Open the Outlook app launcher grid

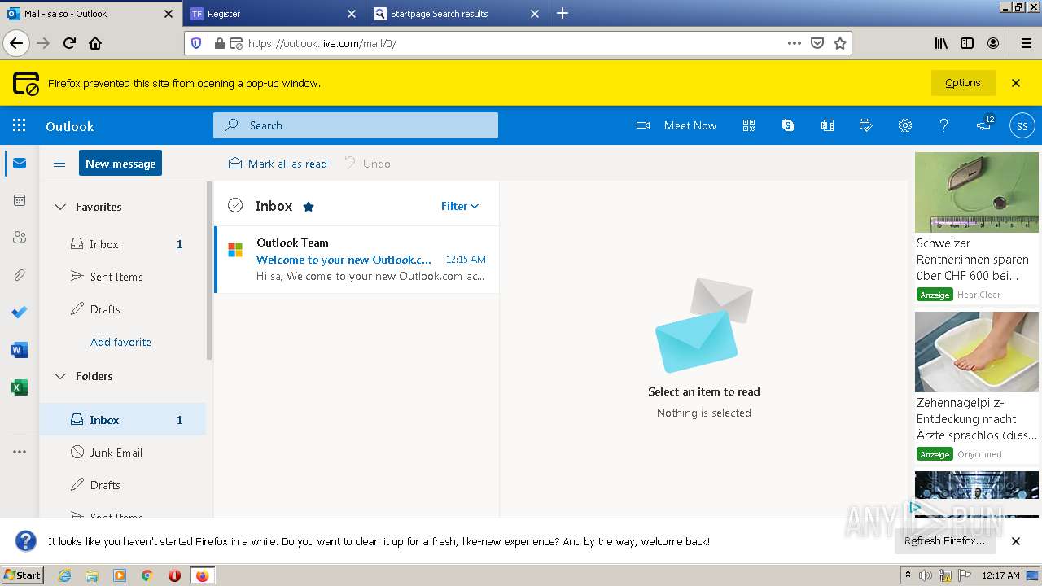tap(20, 125)
